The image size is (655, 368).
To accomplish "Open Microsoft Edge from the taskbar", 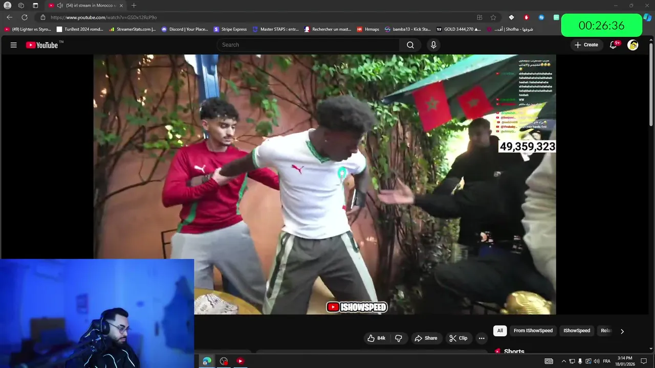I will click(x=207, y=361).
